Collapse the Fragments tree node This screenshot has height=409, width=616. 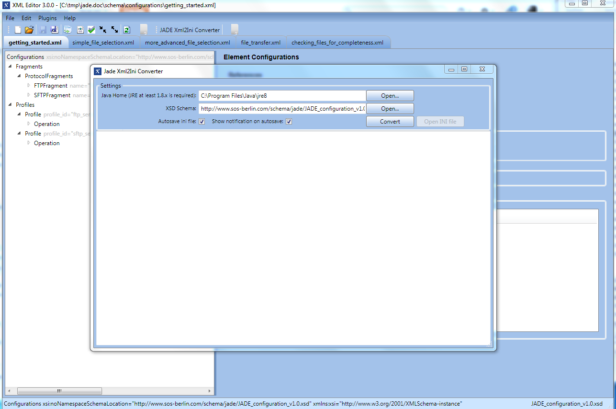[11, 67]
